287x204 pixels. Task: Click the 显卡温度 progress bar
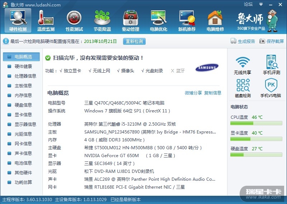pyautogui.click(x=256, y=139)
